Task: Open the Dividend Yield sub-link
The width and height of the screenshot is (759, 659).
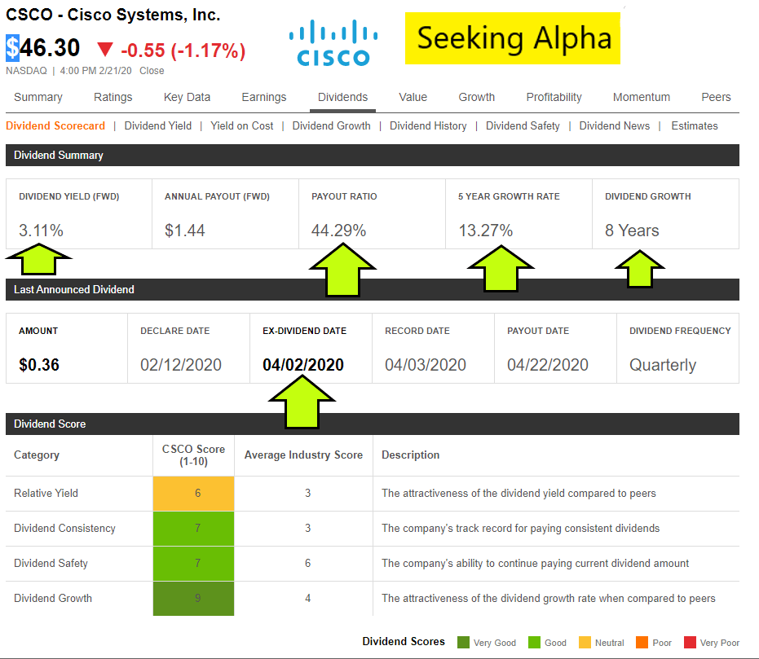Action: (158, 125)
